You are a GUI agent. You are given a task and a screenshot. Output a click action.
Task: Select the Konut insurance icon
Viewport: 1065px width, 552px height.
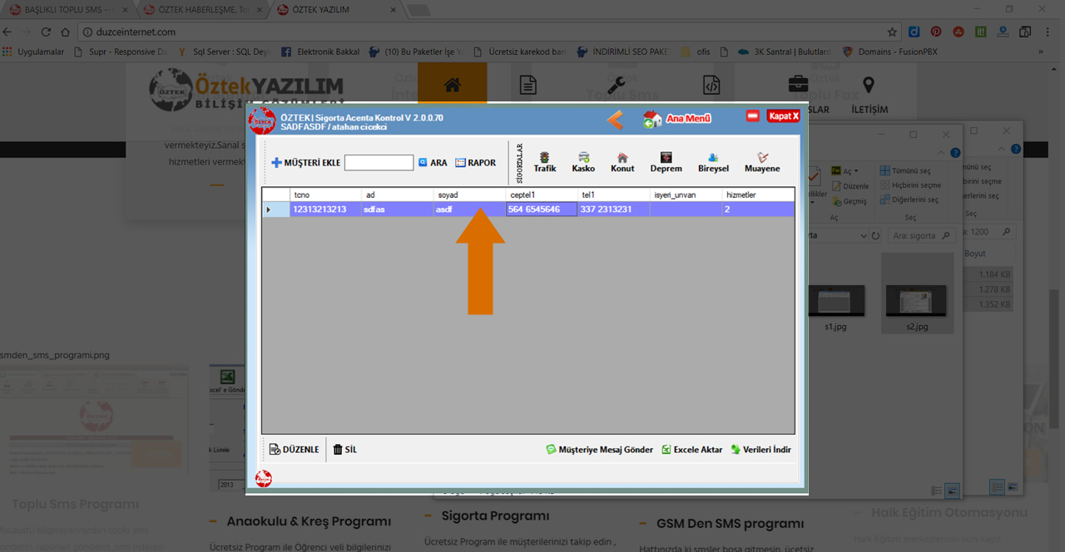[x=622, y=162]
